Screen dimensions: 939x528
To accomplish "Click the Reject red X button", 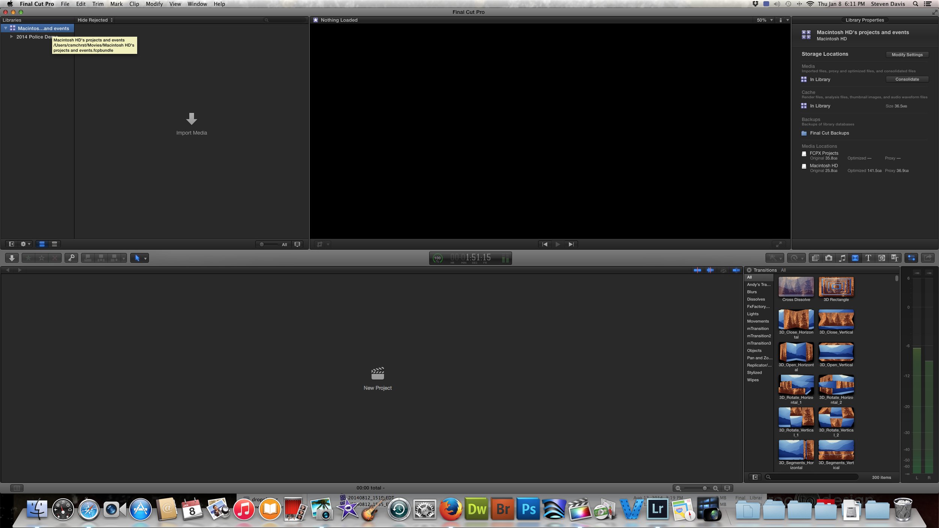I will [x=55, y=258].
